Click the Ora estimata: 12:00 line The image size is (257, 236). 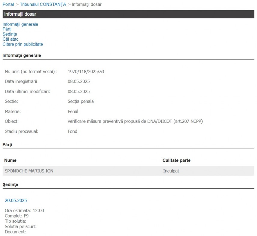(24, 210)
